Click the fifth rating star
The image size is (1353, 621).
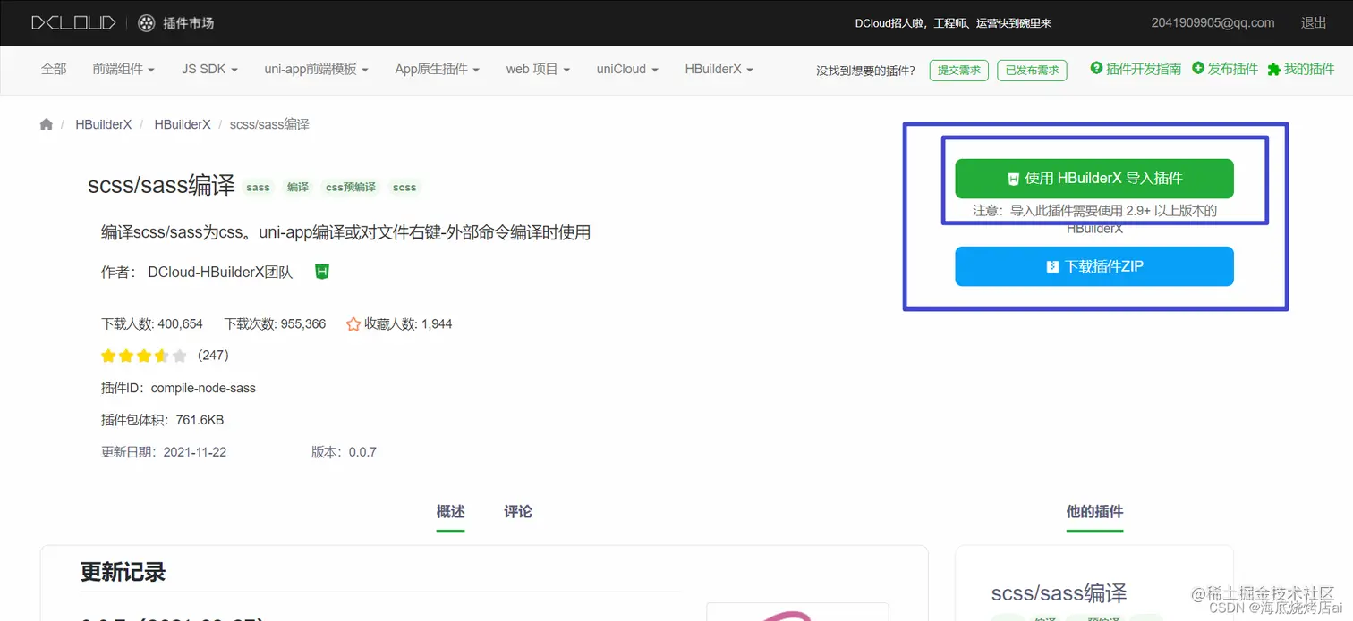click(180, 355)
